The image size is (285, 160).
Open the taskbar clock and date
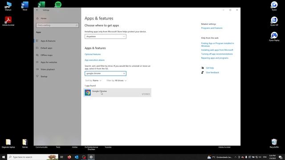point(272,157)
